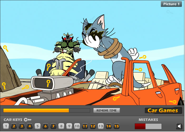Viewport: 185px width, 132px height.
Task: Click key counter number 3
Action: click(x=22, y=126)
